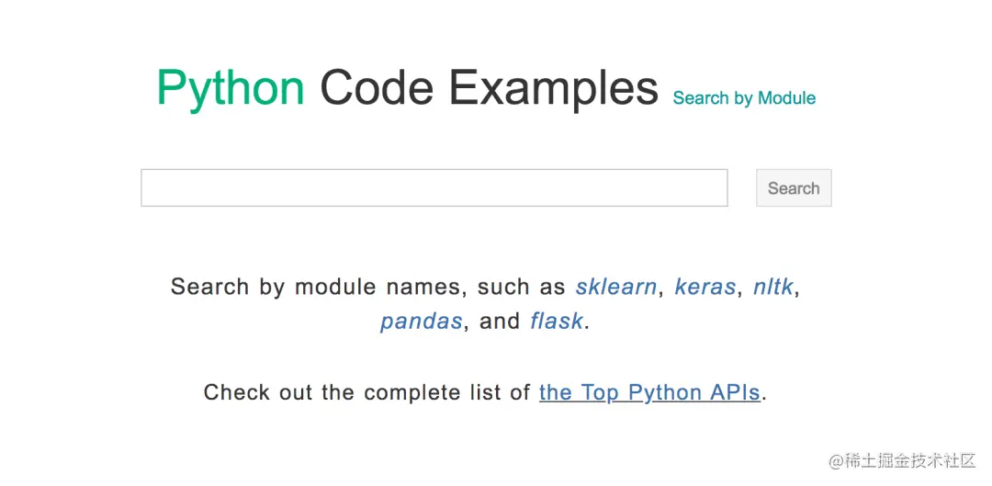The height and width of the screenshot is (486, 992).
Task: Click the word 'and' before flask
Action: tap(500, 322)
